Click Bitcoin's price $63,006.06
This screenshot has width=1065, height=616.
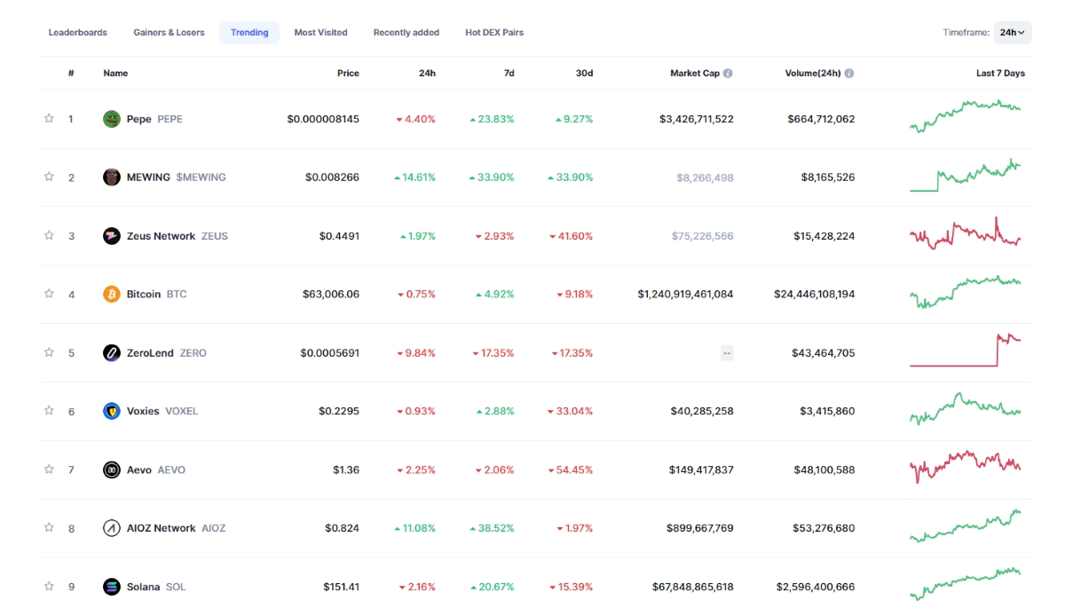[331, 294]
